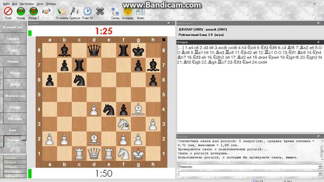Select the black pawn on f4

124,109
